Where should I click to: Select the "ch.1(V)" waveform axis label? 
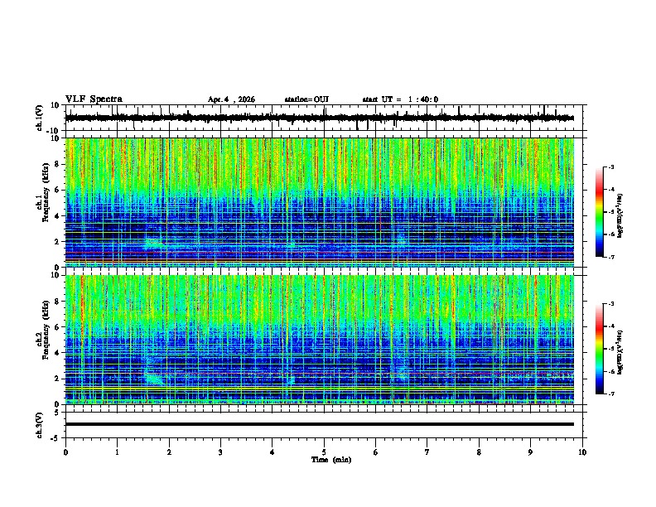39,118
